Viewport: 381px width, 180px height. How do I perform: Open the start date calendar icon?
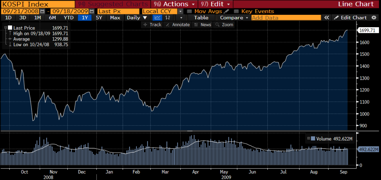click(x=42, y=11)
